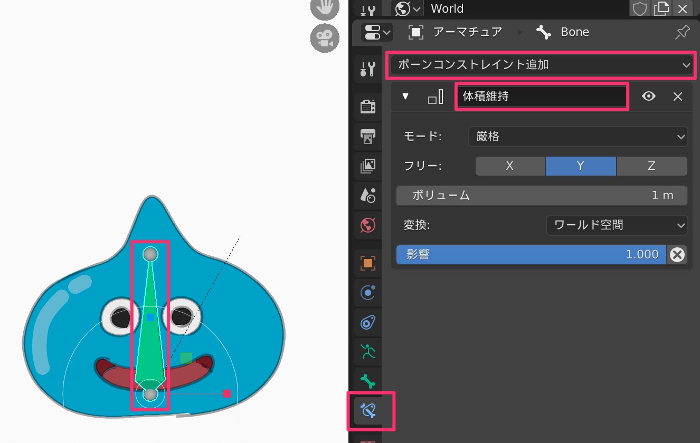Delete the 体積維持 constraint with X button
This screenshot has width=700, height=443.
click(x=678, y=97)
